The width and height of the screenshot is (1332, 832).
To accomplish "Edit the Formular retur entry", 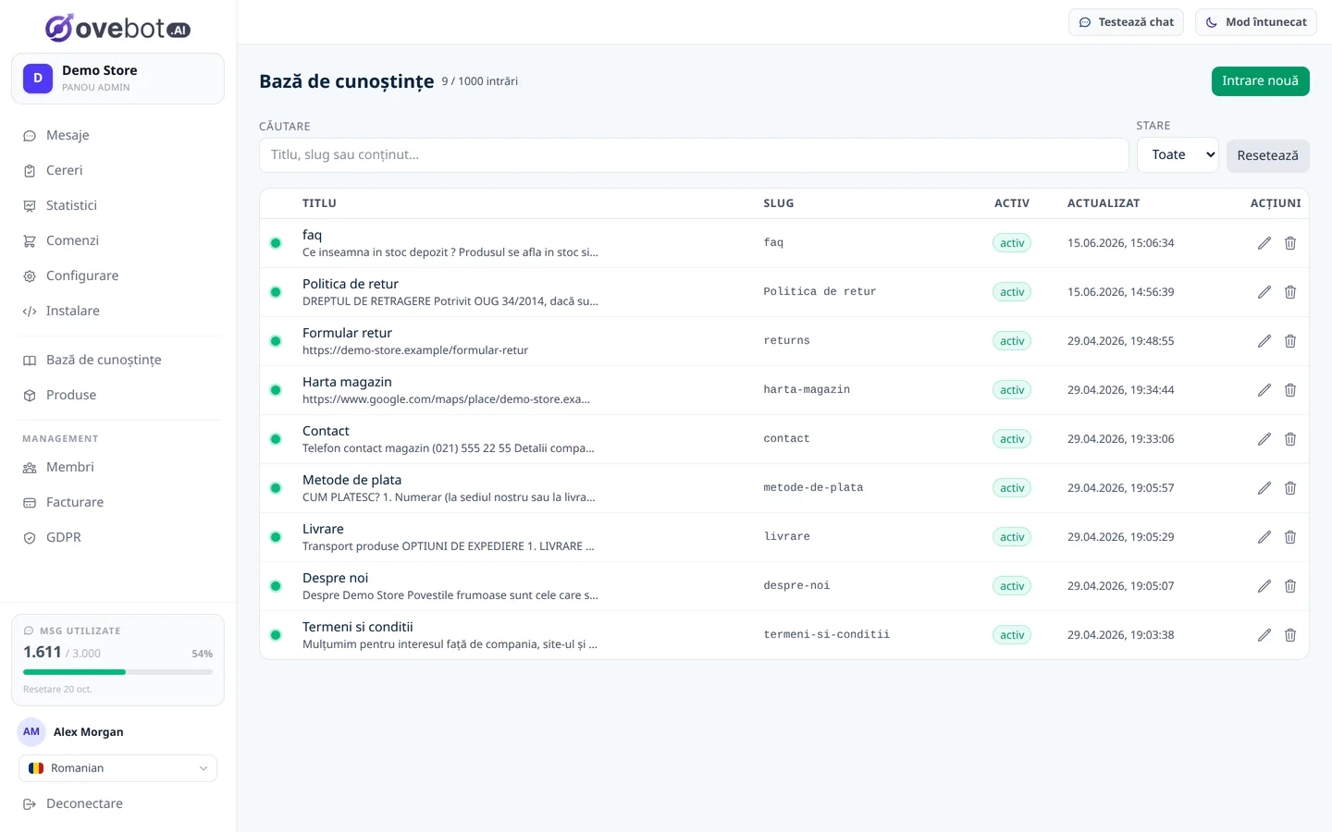I will (1264, 341).
